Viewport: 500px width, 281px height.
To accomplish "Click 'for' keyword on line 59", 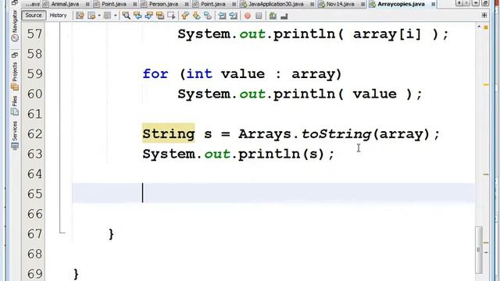I will click(155, 74).
